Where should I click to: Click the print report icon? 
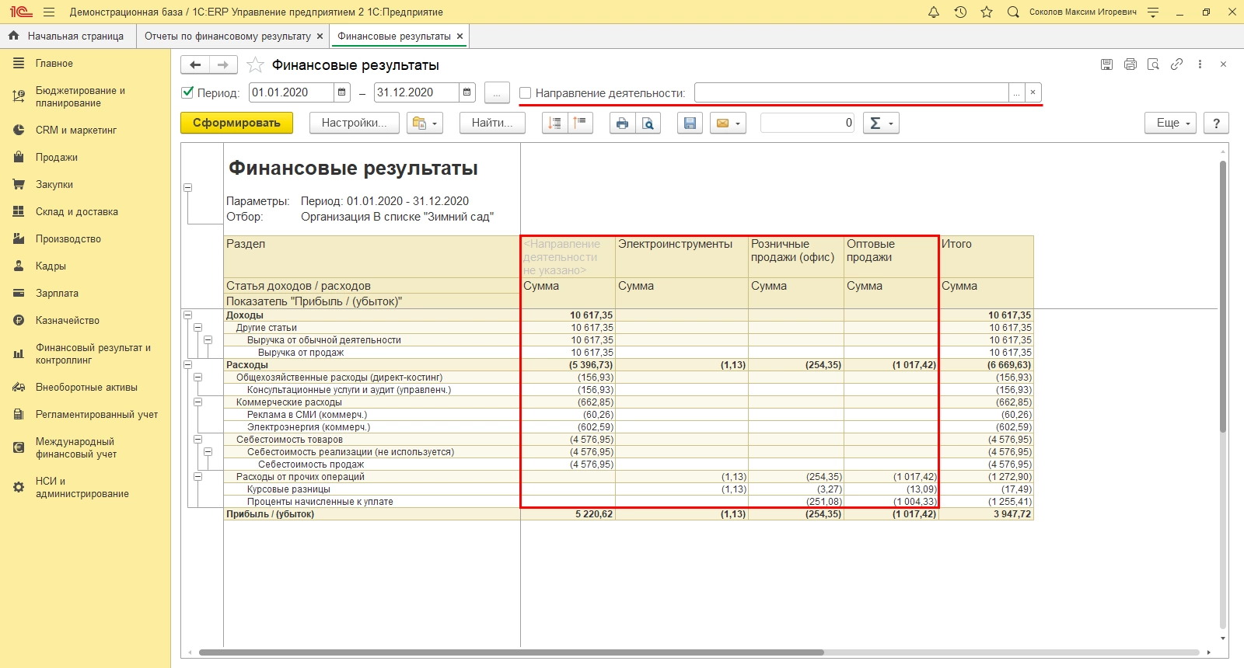coord(622,124)
